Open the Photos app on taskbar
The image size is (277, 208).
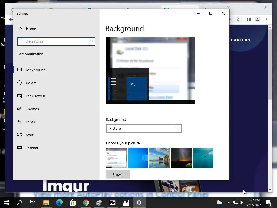(x=126, y=203)
